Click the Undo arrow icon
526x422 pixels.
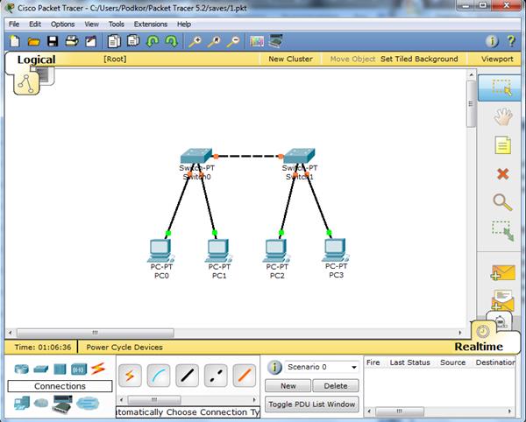point(153,41)
